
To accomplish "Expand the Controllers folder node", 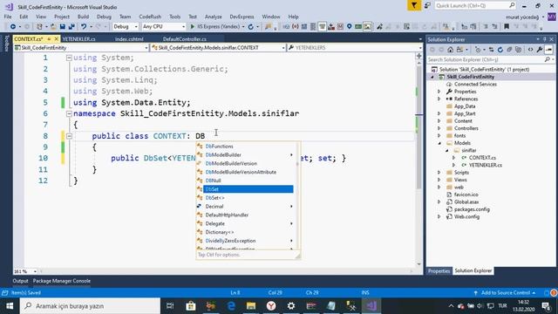I will click(x=439, y=128).
